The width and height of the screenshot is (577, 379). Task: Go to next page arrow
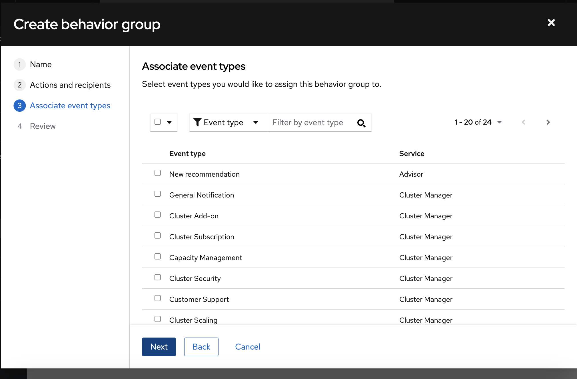548,122
